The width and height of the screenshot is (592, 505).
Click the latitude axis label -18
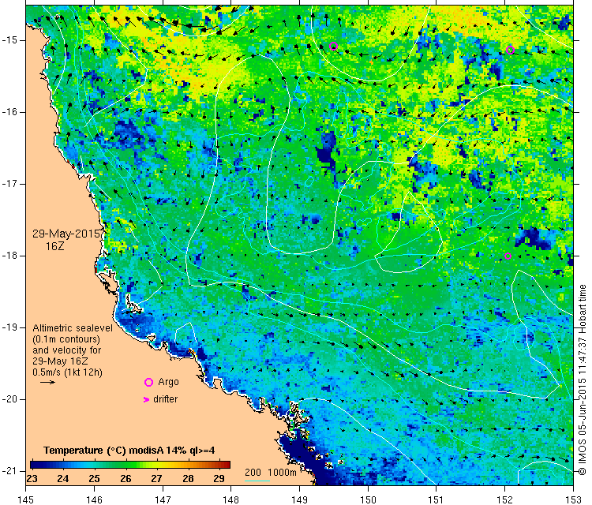pos(10,256)
